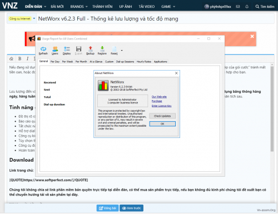This screenshot has height=214, width=278.
Task: Click the Xem trước preview button
Action: (132, 208)
